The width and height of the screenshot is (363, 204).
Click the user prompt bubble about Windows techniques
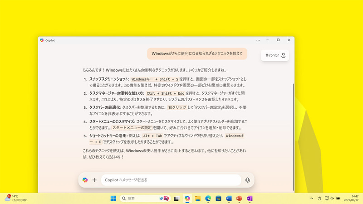coord(197,53)
